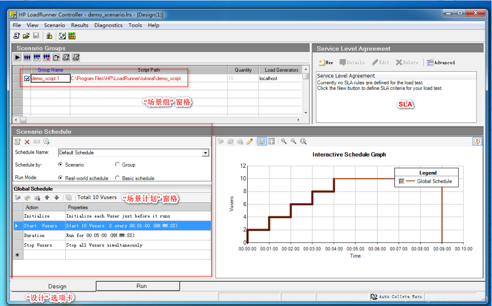
Task: Click the Add Group icon with plus
Action: [37, 57]
